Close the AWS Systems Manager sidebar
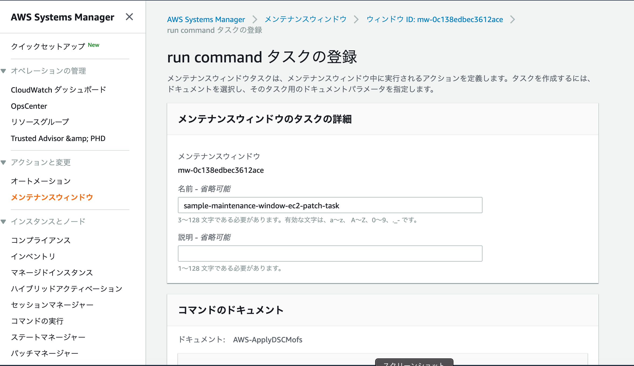The width and height of the screenshot is (634, 366). click(x=129, y=17)
